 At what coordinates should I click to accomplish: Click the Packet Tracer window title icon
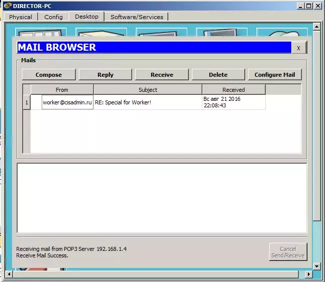[x=8, y=6]
